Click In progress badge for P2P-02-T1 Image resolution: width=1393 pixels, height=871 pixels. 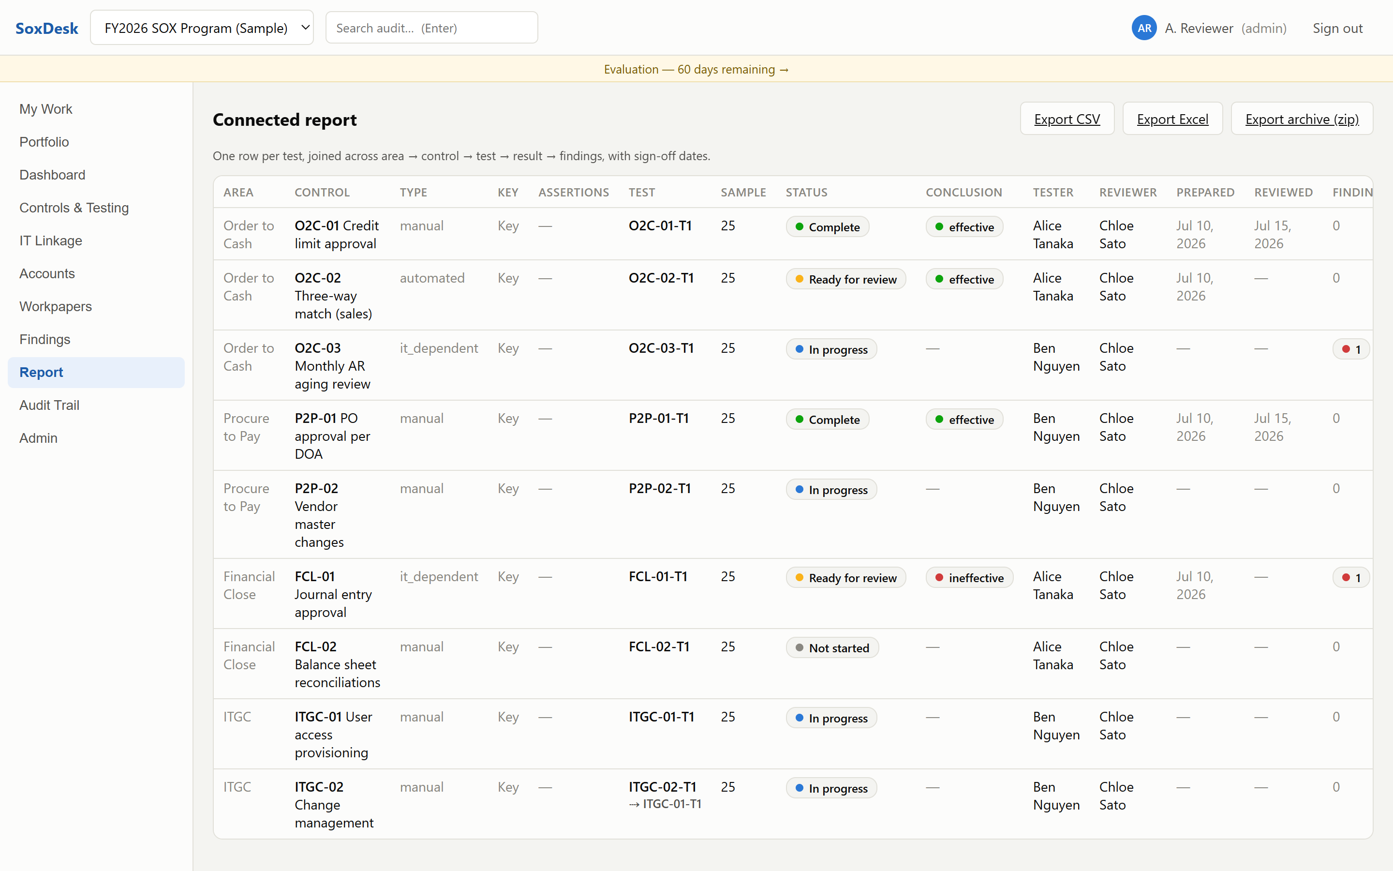click(831, 490)
